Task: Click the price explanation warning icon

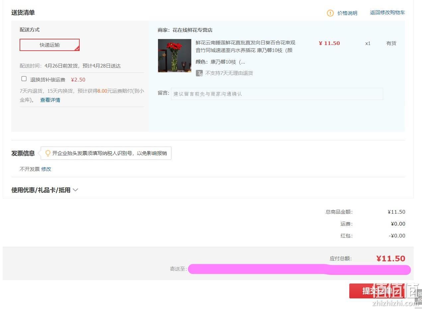Action: click(x=330, y=13)
